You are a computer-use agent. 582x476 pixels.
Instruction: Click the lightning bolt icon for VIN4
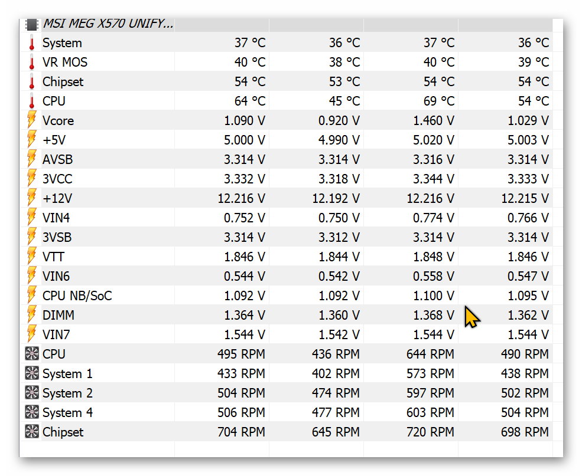tap(32, 218)
